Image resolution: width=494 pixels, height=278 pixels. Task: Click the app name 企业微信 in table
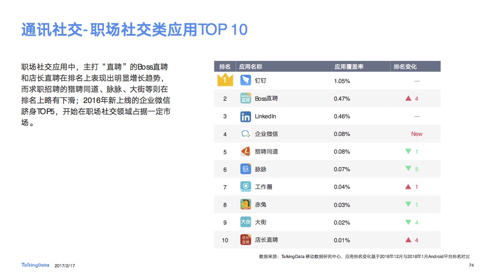pos(266,134)
